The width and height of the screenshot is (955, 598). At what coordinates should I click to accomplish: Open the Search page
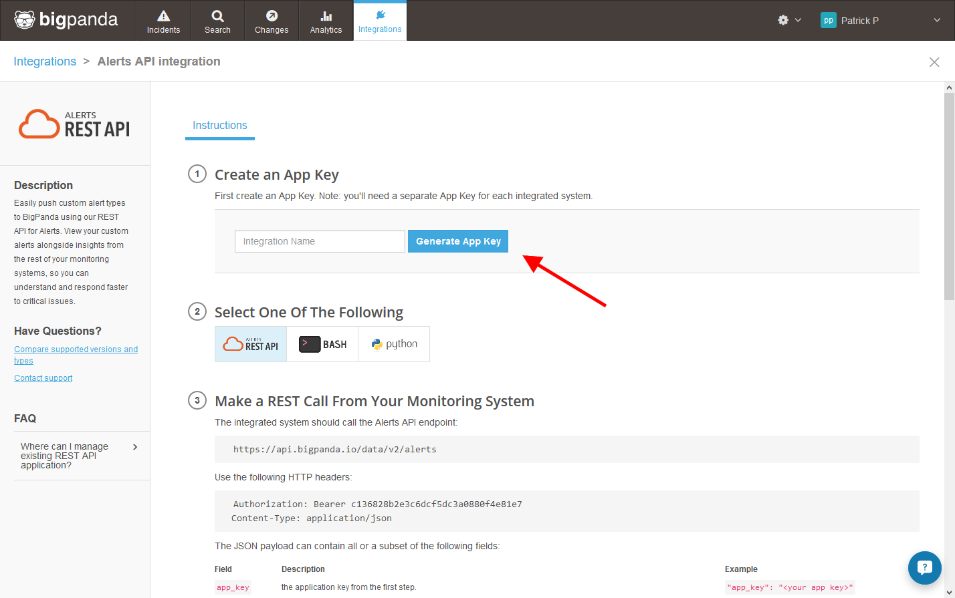coord(217,21)
